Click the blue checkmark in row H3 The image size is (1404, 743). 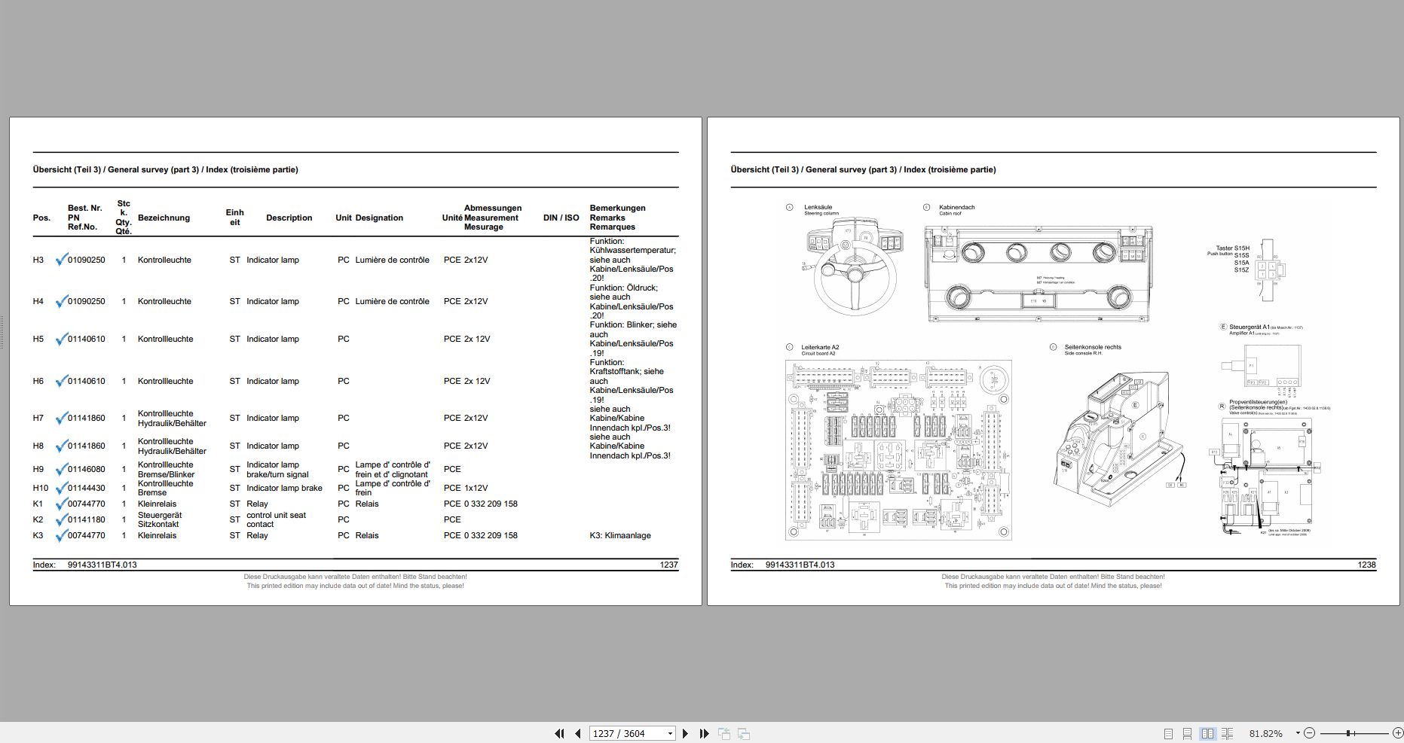pyautogui.click(x=62, y=259)
